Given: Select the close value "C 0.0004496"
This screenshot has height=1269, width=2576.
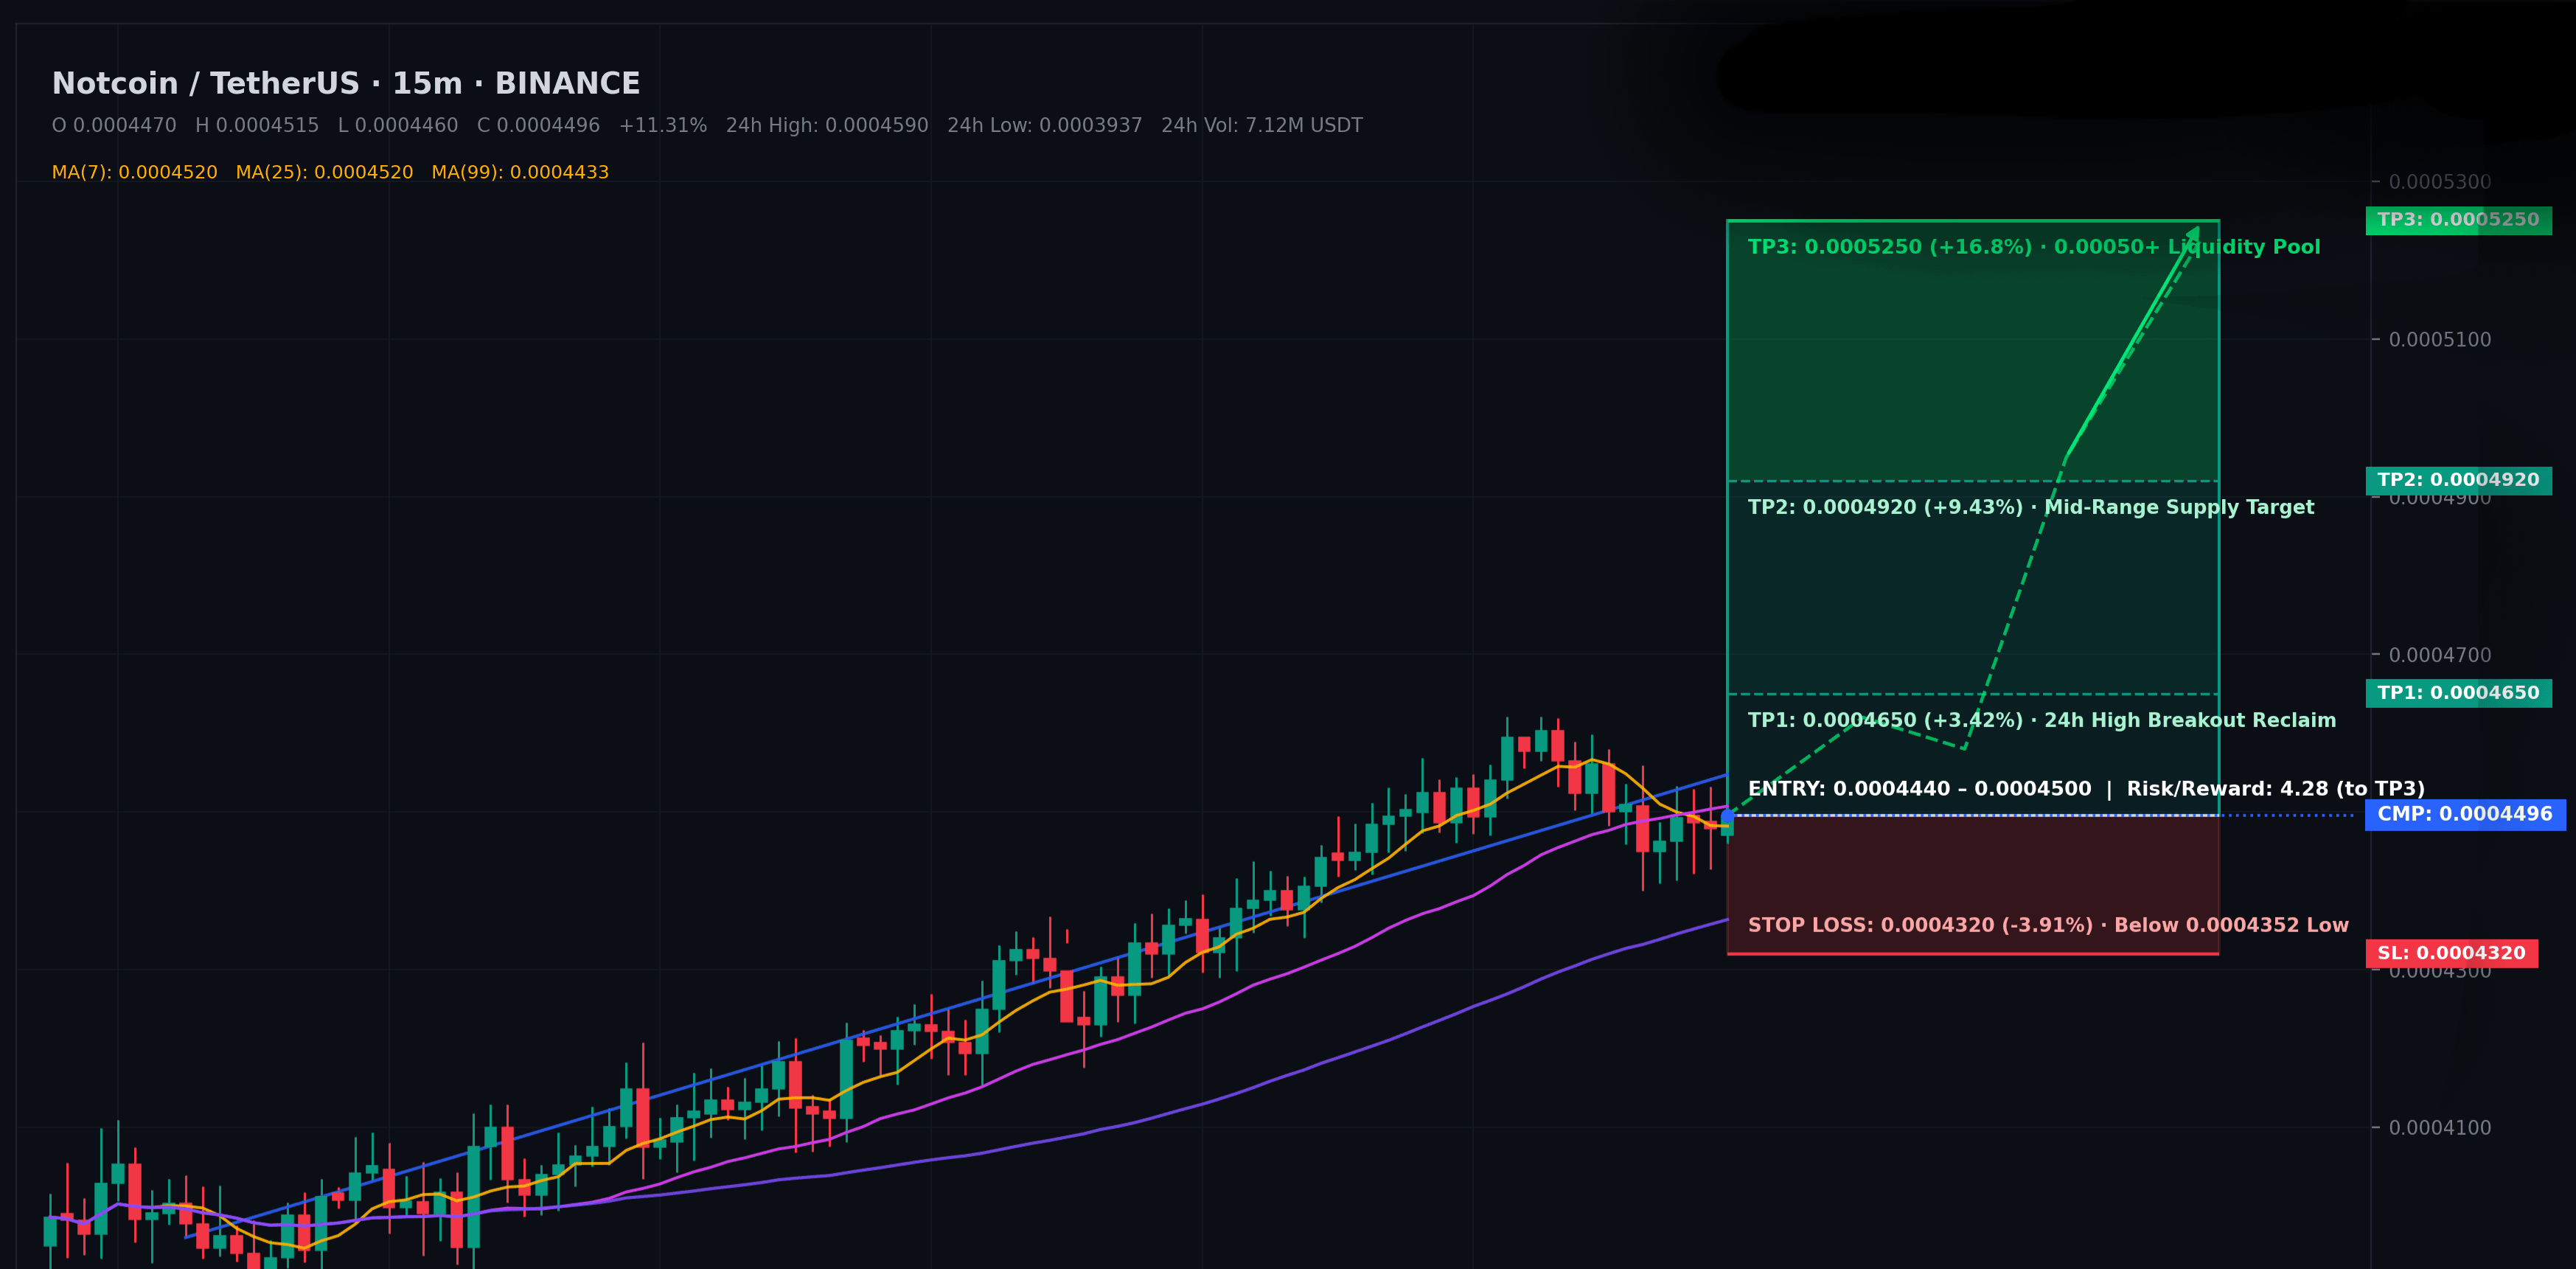Looking at the screenshot, I should [538, 126].
